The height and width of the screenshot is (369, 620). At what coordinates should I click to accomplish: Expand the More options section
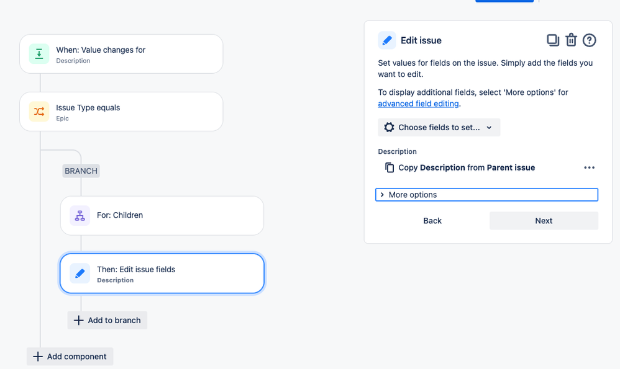tap(487, 195)
